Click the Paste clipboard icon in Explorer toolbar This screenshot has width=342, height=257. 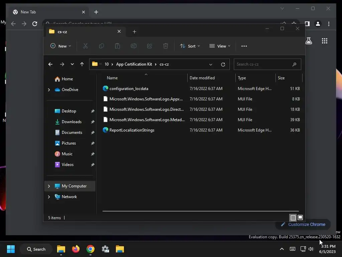[x=117, y=46]
